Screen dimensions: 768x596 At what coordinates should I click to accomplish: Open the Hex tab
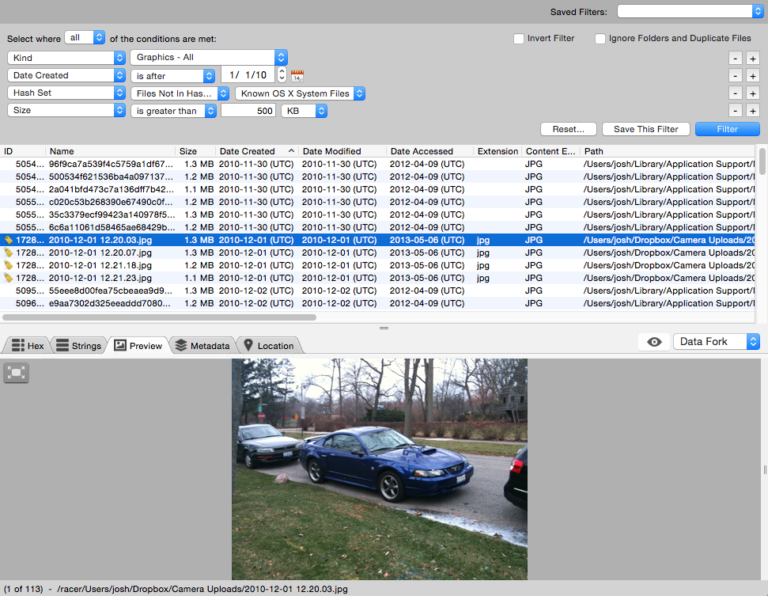coord(28,345)
